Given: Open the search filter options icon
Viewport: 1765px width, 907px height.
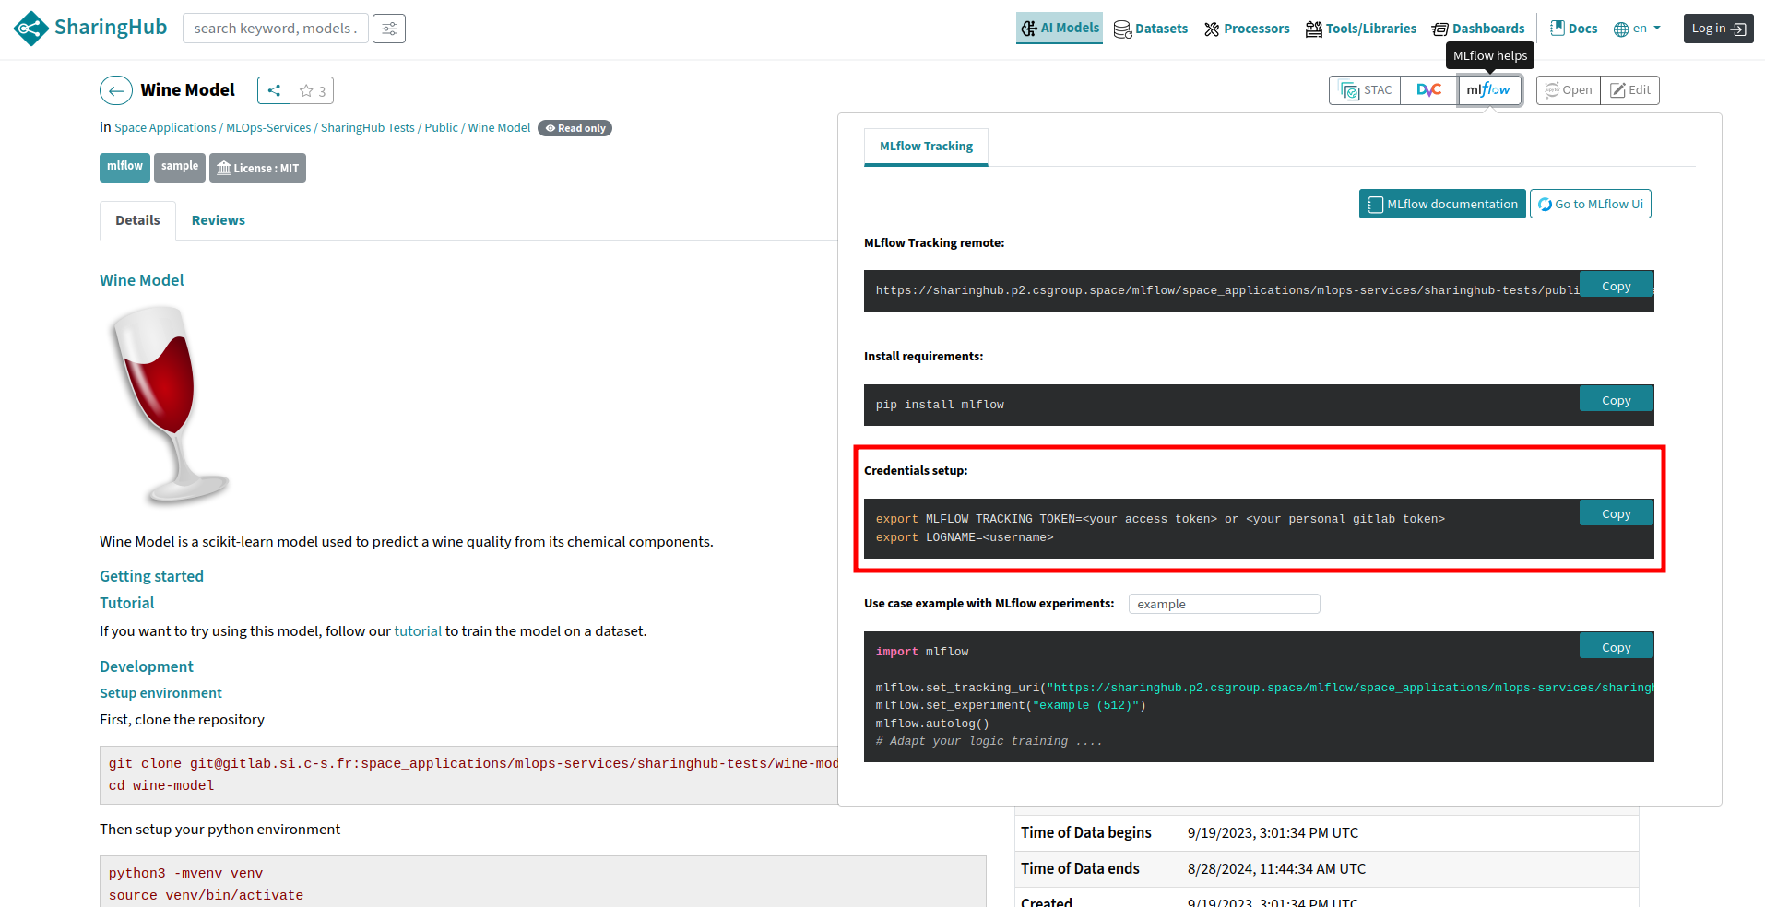Looking at the screenshot, I should pos(389,29).
